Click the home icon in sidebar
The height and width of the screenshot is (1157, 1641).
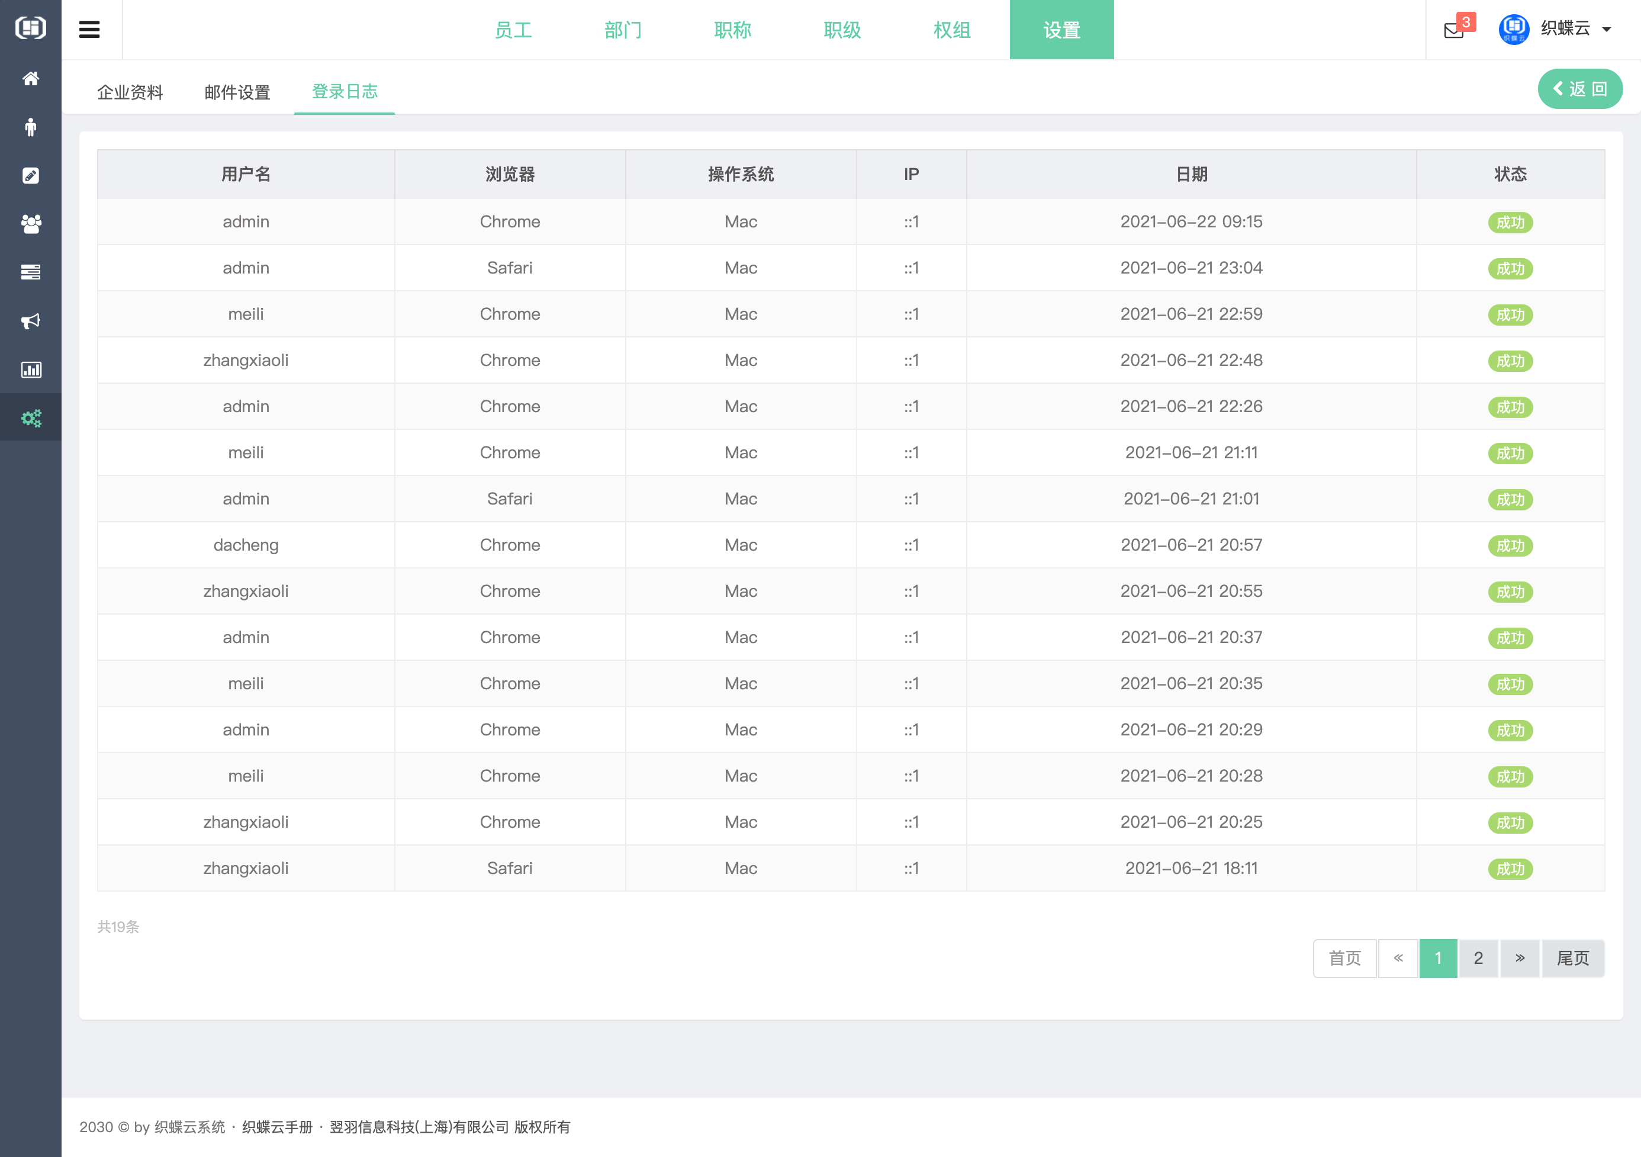[x=31, y=79]
